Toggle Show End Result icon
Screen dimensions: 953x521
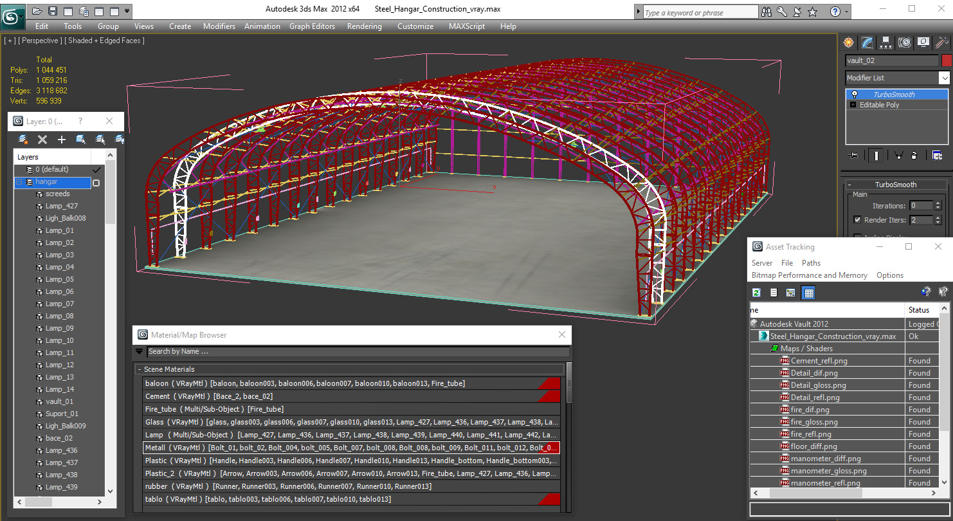pyautogui.click(x=876, y=155)
